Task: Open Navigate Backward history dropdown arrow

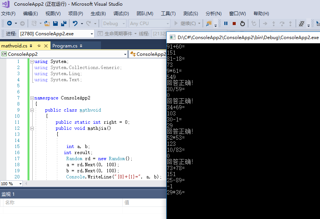Action: 16,24
